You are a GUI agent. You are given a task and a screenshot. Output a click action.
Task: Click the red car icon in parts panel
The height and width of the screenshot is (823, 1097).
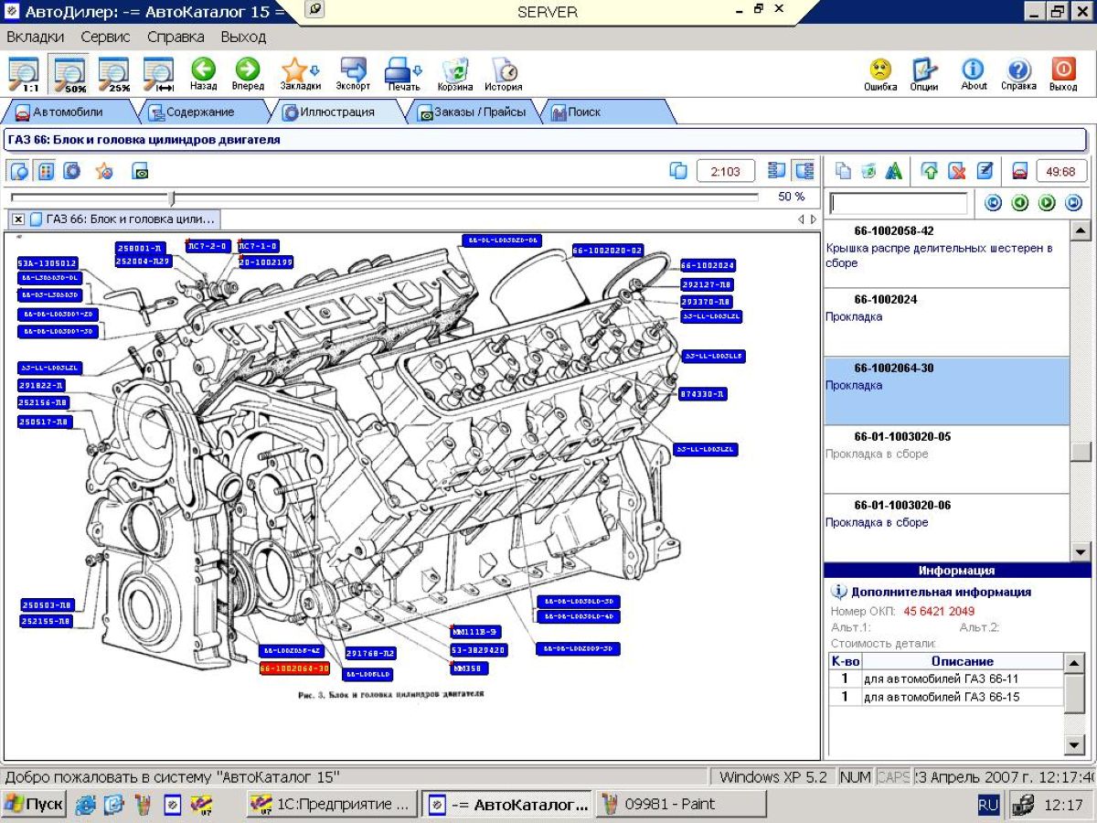[1019, 171]
